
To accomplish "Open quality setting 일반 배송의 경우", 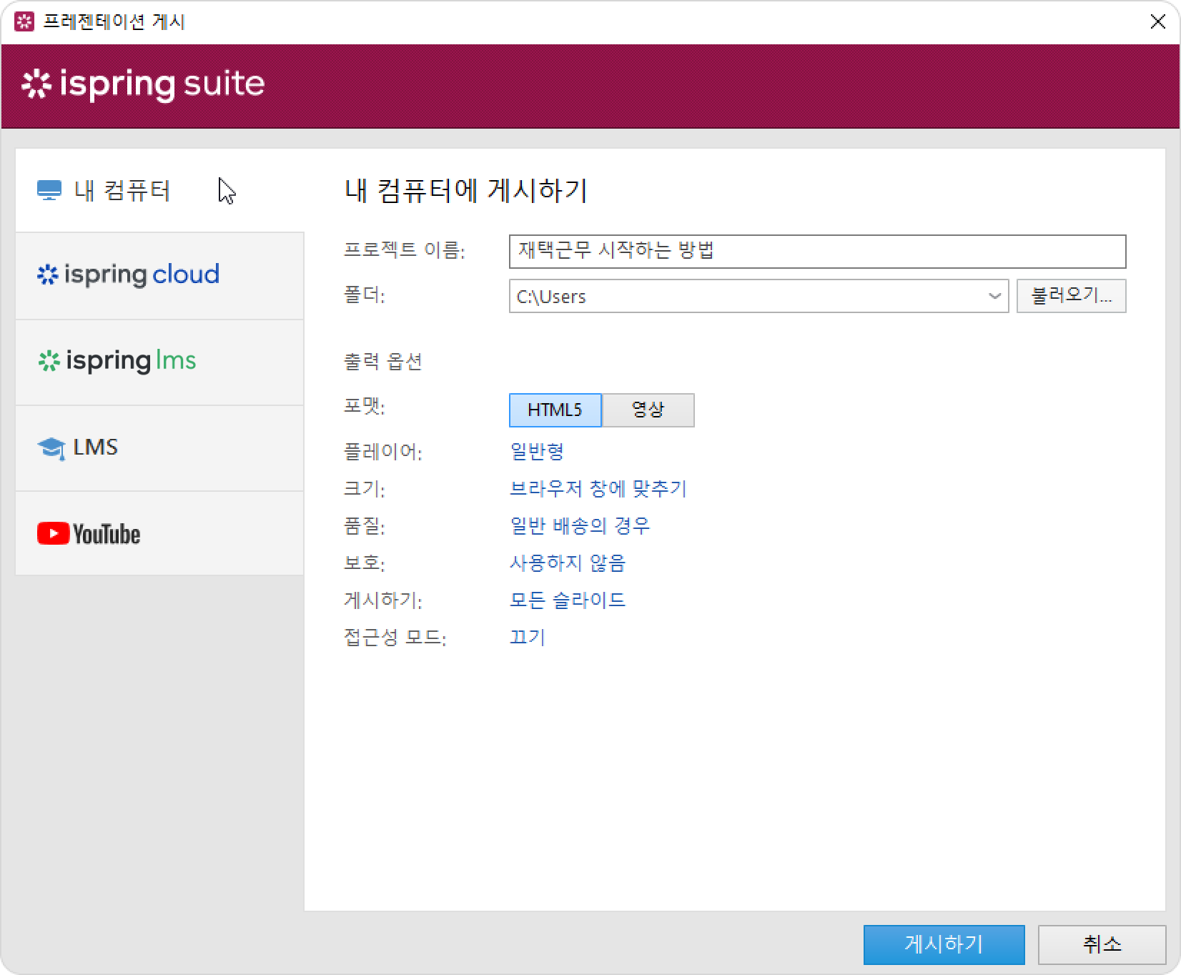I will (x=580, y=526).
